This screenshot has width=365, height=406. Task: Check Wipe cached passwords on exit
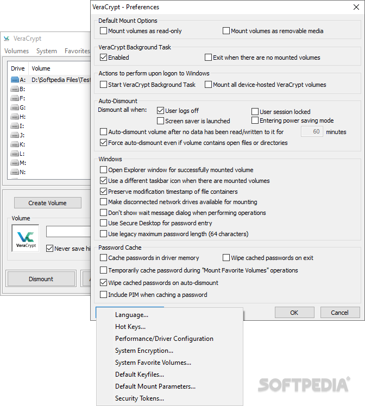tap(226, 258)
